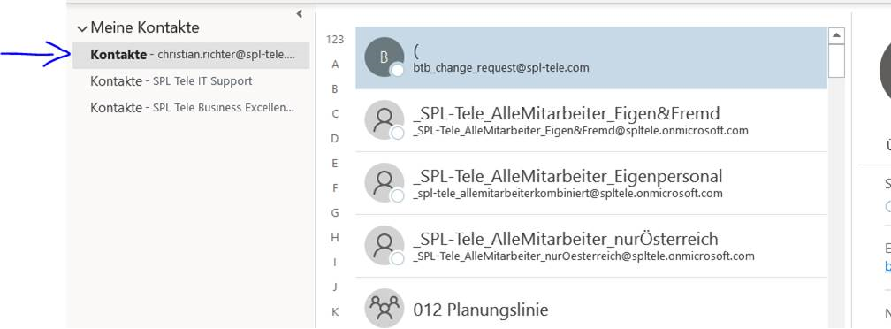Image resolution: width=891 pixels, height=329 pixels.
Task: Open Kontakte SPL Tele IT Support
Action: 191,81
